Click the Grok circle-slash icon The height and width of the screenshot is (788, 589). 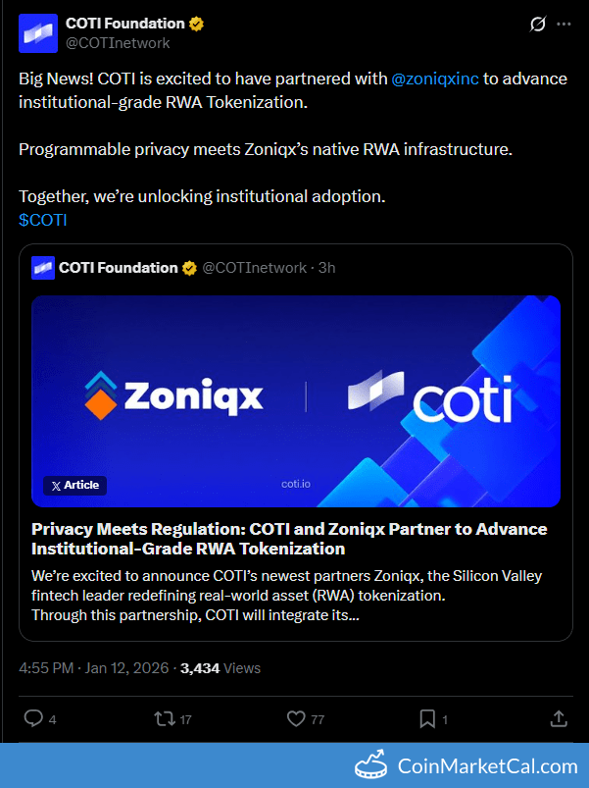pos(538,25)
